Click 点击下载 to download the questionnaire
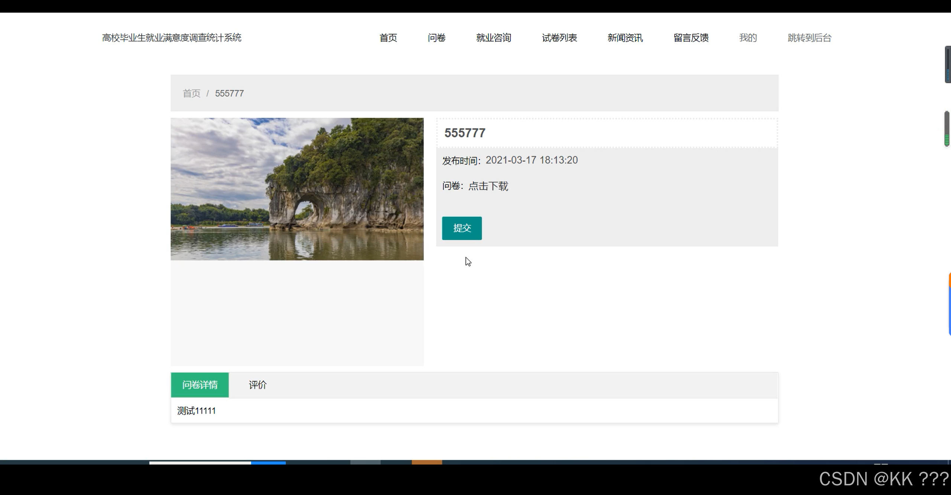 tap(488, 186)
